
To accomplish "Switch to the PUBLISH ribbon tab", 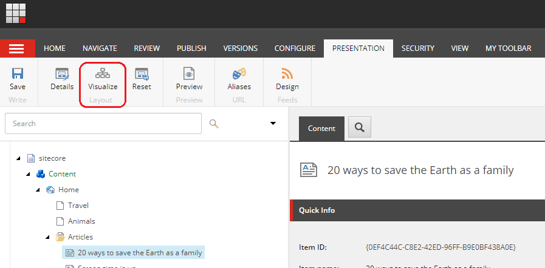I will click(191, 49).
